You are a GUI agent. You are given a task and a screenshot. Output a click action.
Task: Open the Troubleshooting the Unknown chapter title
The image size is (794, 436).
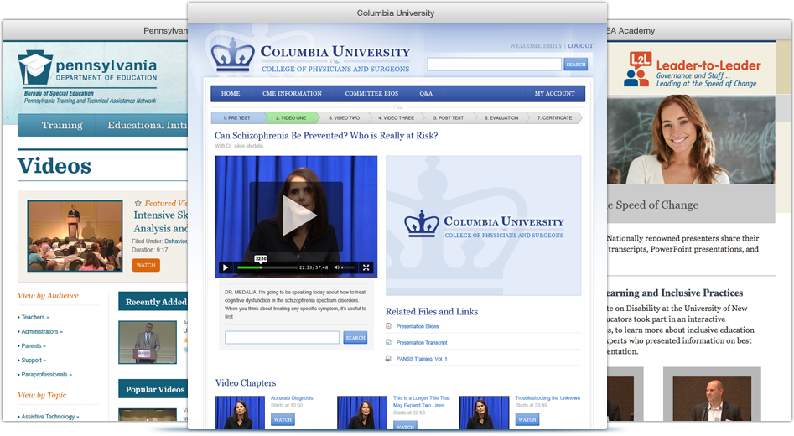(x=547, y=398)
